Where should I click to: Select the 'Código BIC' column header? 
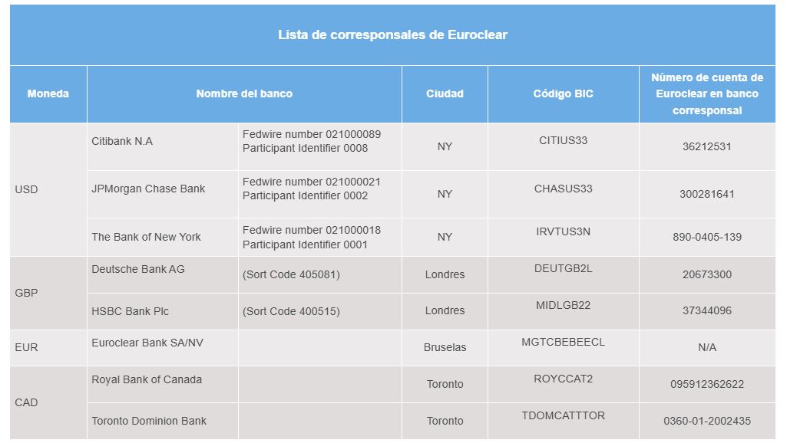pyautogui.click(x=563, y=94)
